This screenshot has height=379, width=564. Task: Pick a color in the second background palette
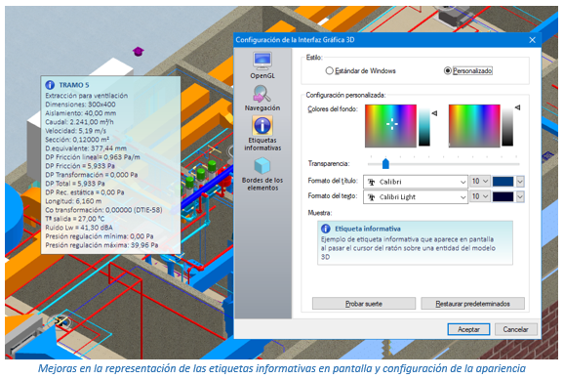474,126
